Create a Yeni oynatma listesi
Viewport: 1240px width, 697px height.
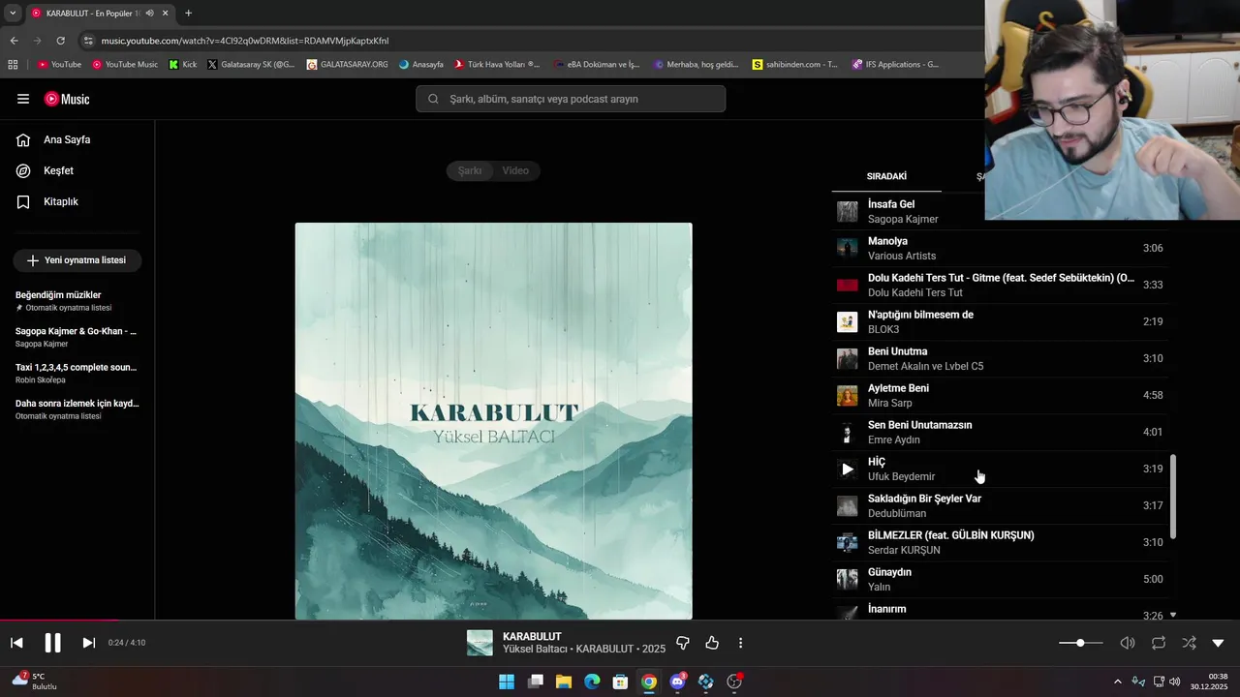point(77,260)
